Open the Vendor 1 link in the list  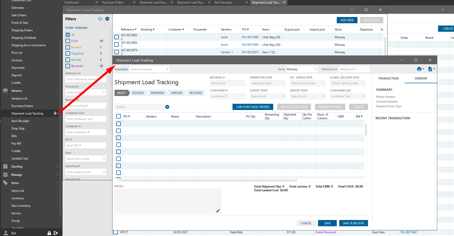pos(227,52)
